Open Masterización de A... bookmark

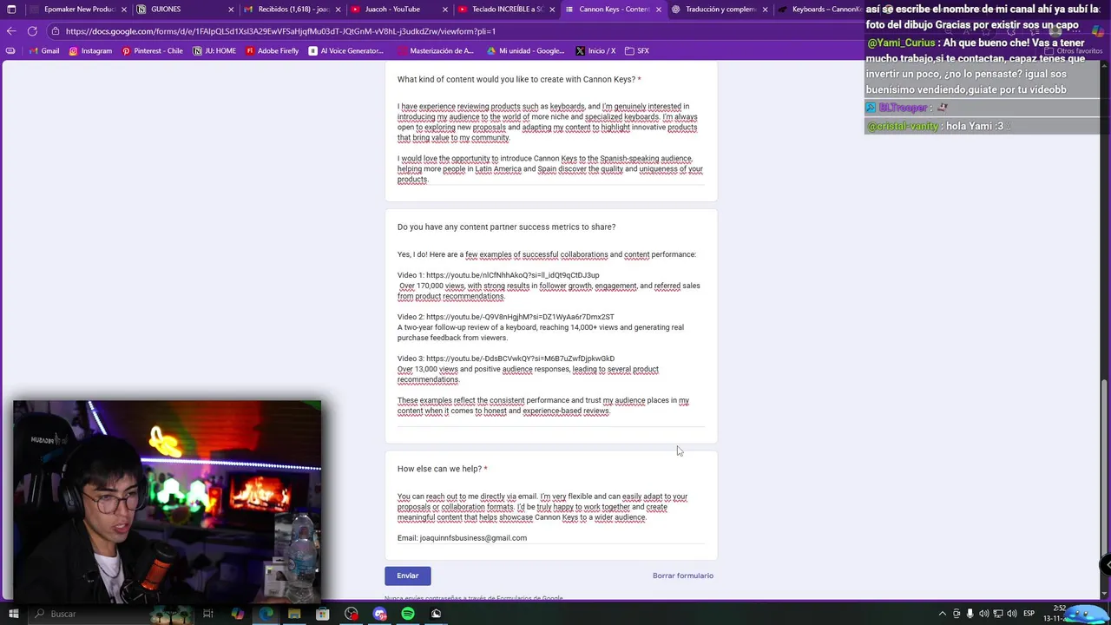pos(434,50)
